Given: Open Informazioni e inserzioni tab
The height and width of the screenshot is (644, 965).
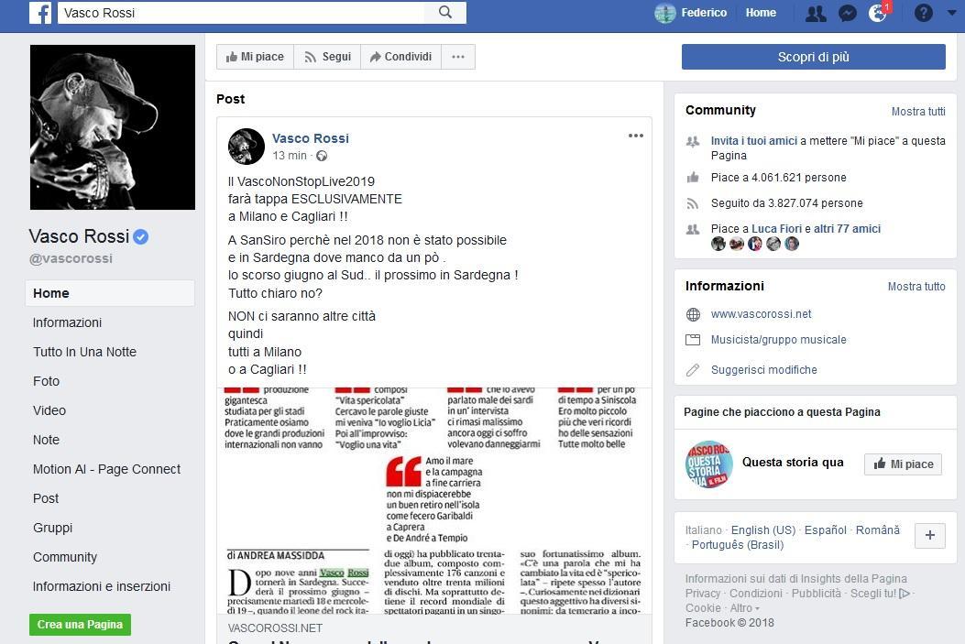Looking at the screenshot, I should click(x=102, y=587).
